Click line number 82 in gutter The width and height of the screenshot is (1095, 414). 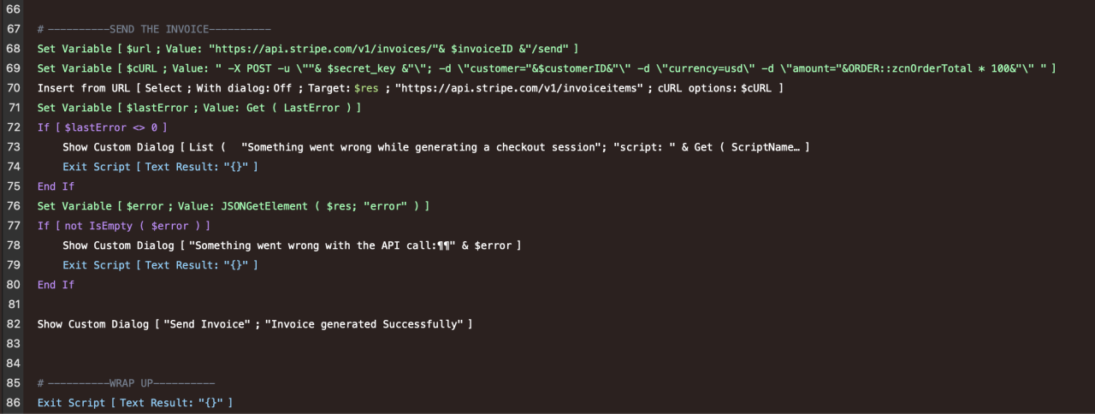13,324
